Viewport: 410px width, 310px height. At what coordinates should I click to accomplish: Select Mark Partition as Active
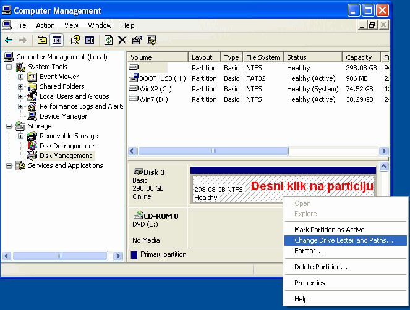(x=329, y=230)
